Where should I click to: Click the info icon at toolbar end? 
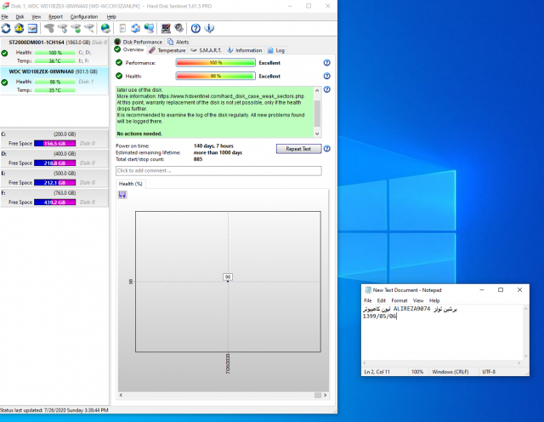[x=209, y=28]
